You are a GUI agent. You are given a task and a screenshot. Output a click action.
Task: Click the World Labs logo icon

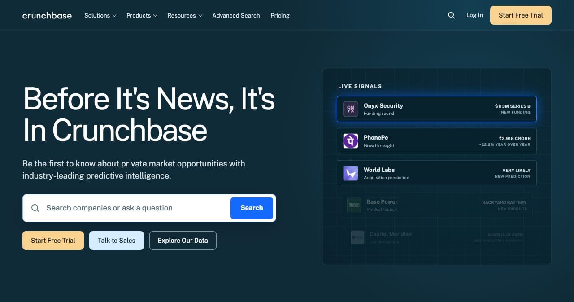click(x=351, y=173)
